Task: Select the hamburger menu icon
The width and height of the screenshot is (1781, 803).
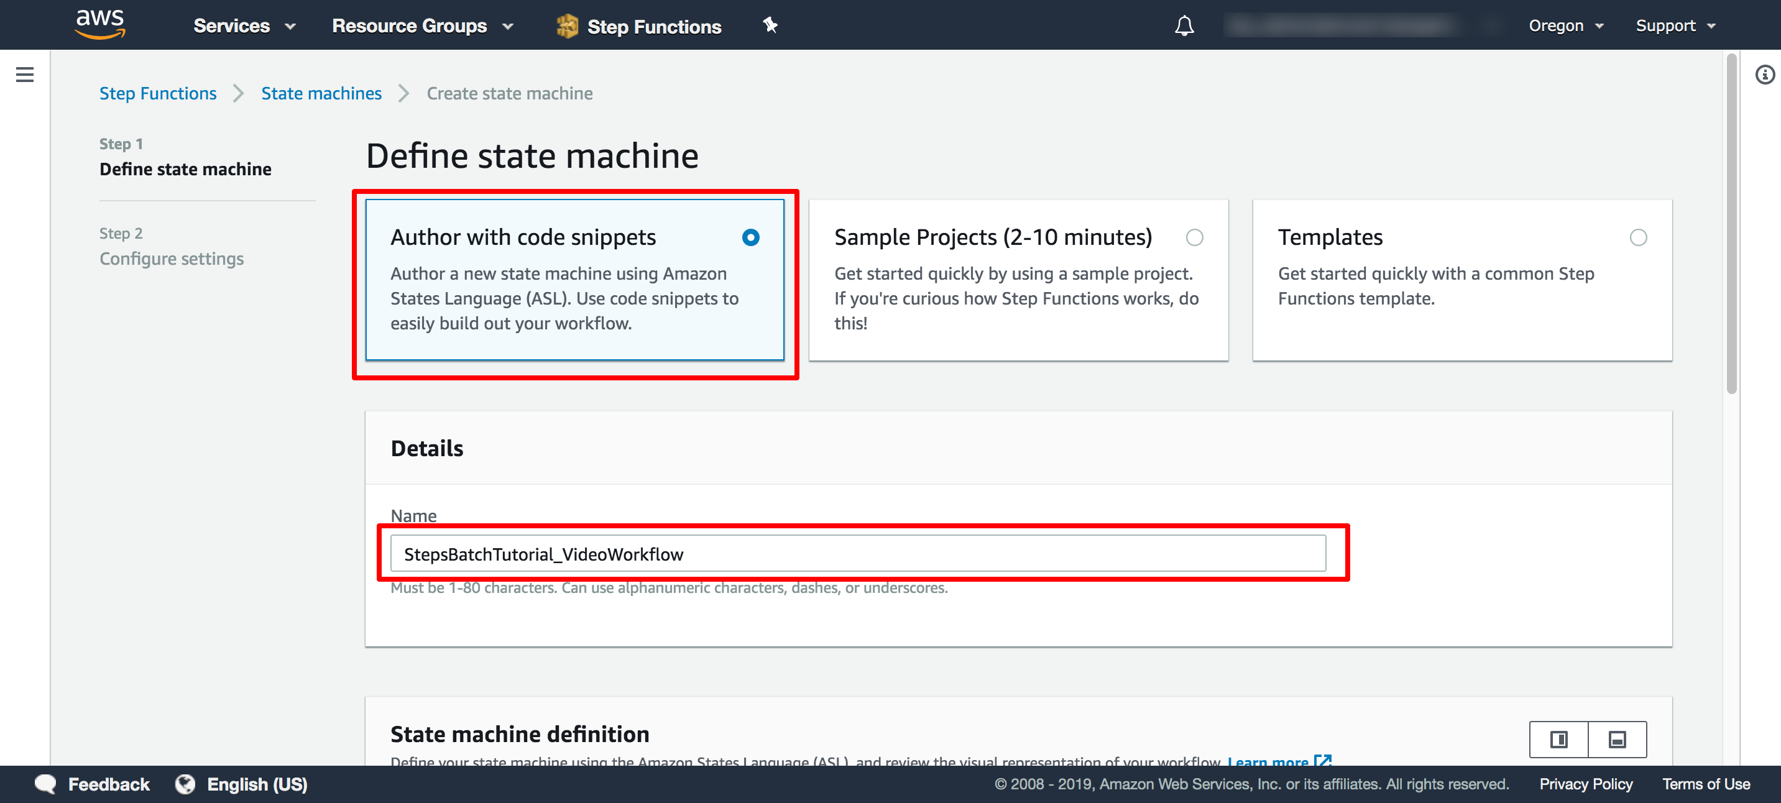Action: (25, 75)
